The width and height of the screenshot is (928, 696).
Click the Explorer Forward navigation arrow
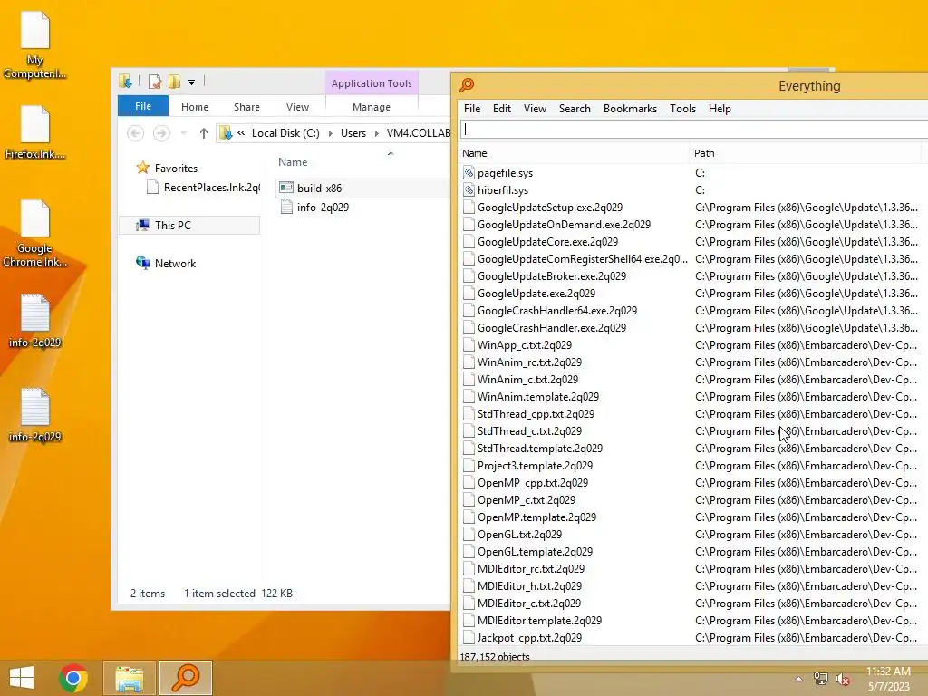161,133
